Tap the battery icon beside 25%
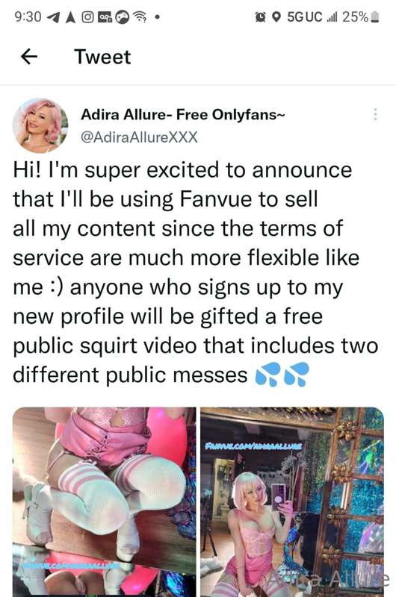The width and height of the screenshot is (396, 597). (x=374, y=17)
